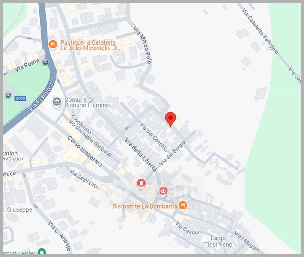304x257 pixels.
Task: Click the Largo Trasimeno label
Action: [x=221, y=241]
